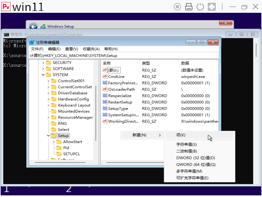Click the SOFTWARE folder icon

[48, 69]
